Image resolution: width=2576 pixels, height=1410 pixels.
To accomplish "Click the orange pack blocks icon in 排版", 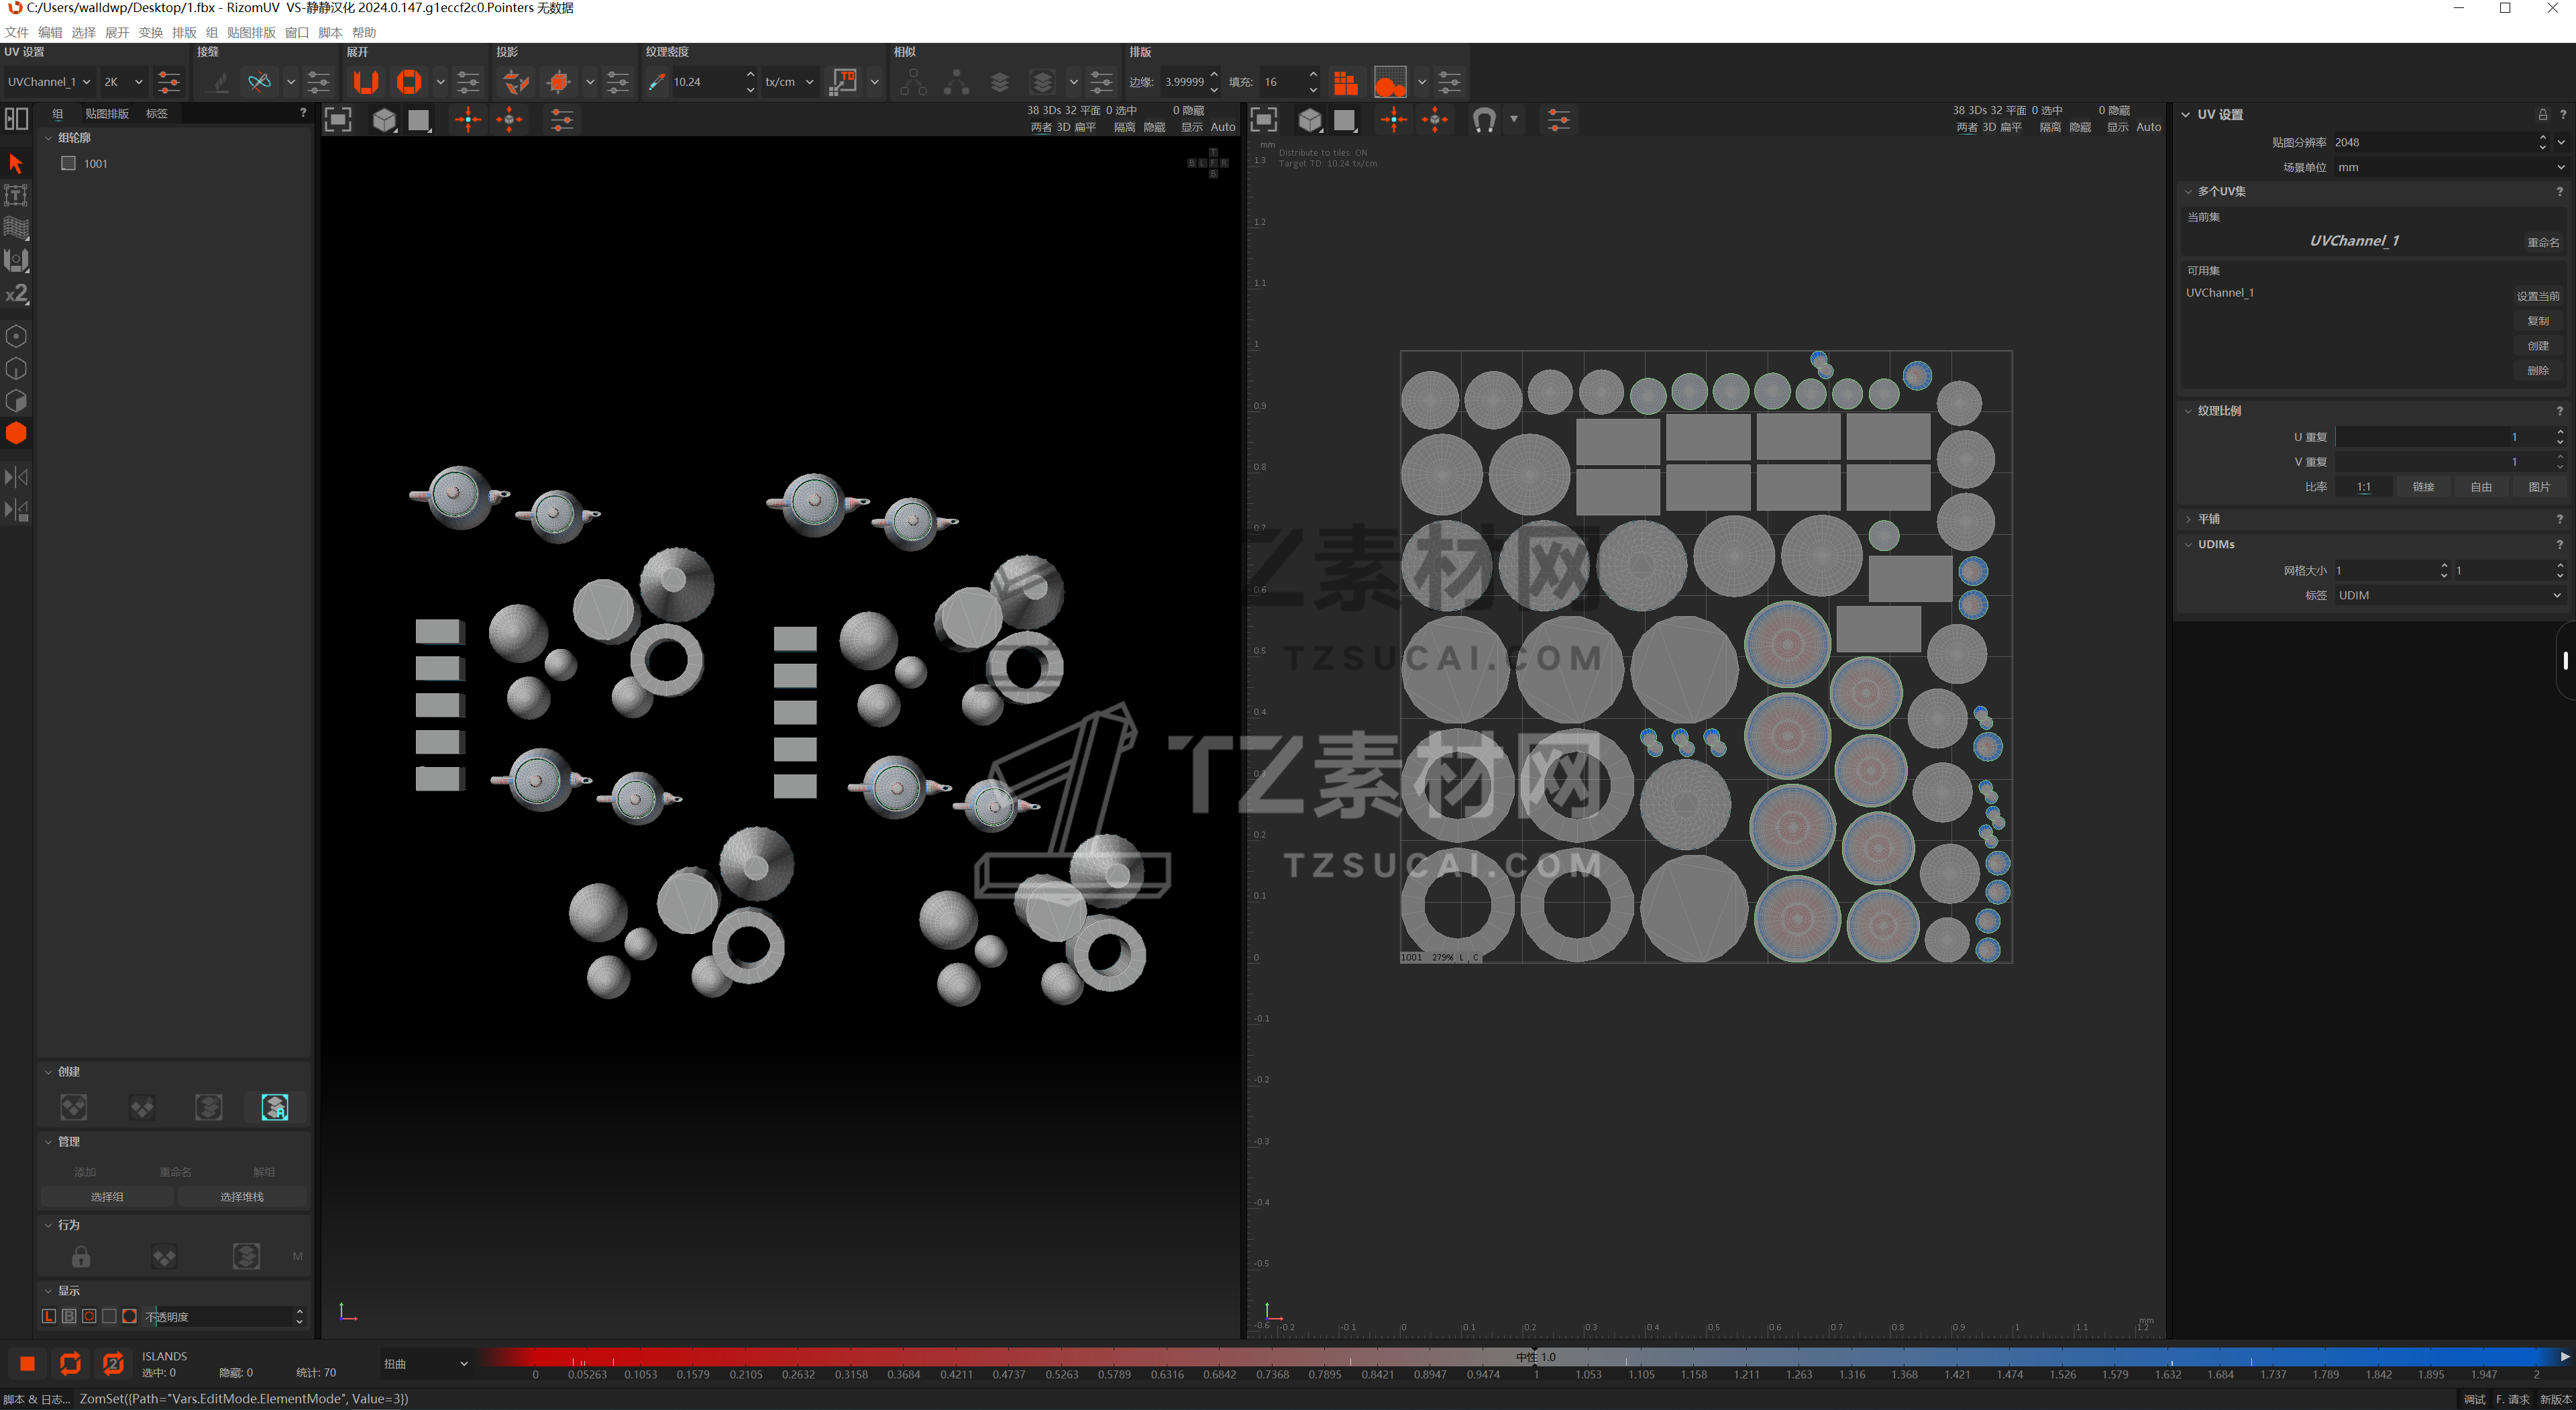I will pyautogui.click(x=1346, y=82).
